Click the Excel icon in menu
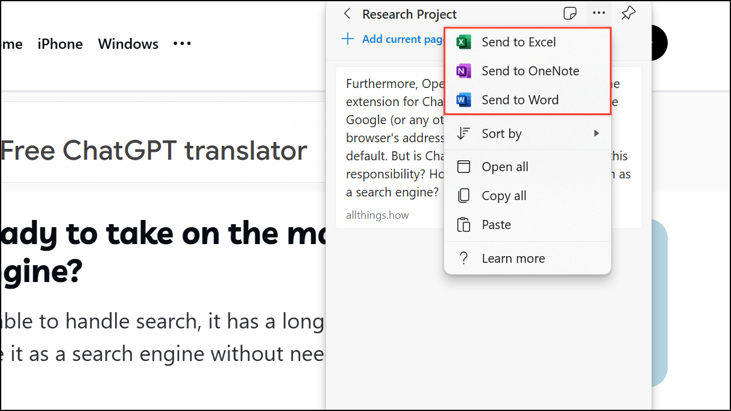Viewport: 731px width, 411px height. click(463, 42)
